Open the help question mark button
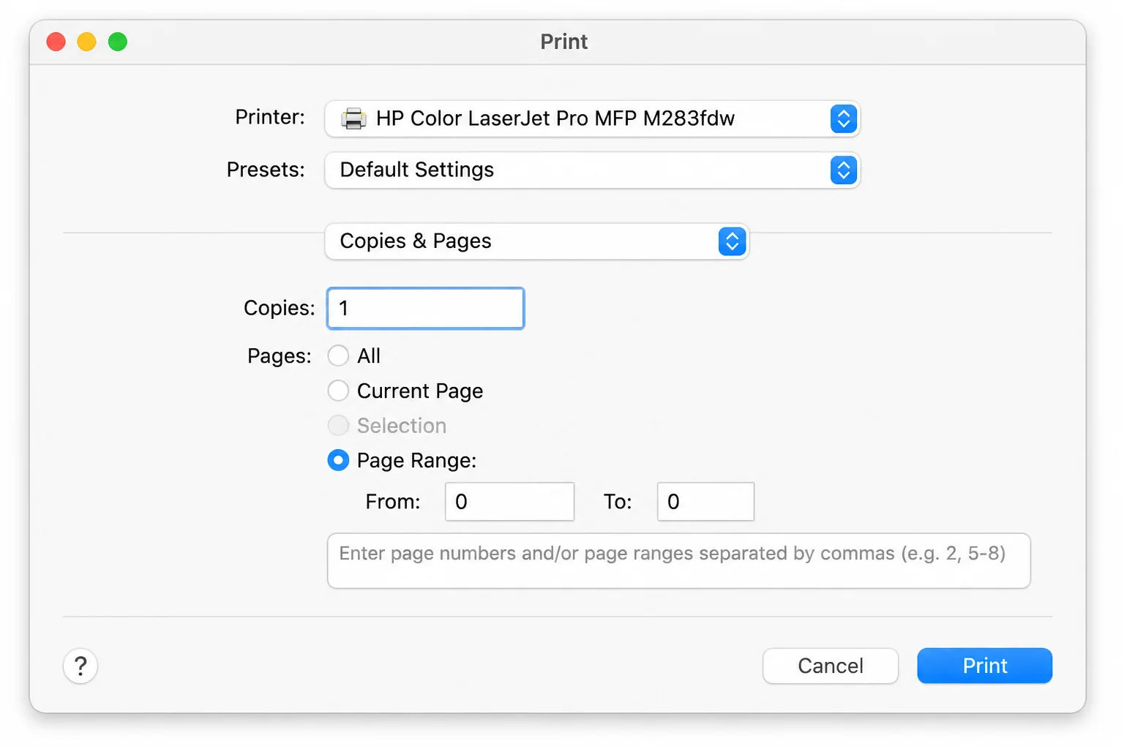Screen dimensions: 1124x749 80,666
